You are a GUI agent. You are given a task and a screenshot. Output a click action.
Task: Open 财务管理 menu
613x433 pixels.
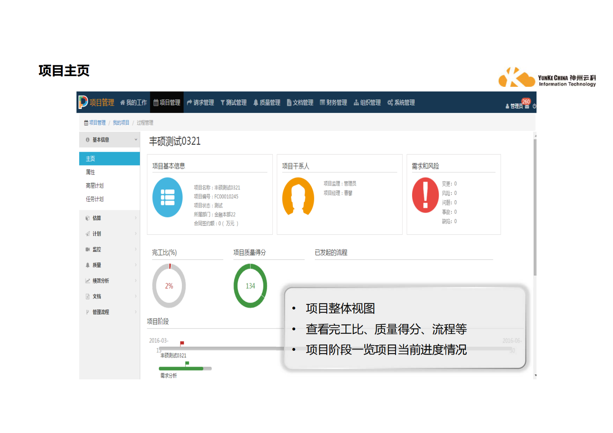tap(333, 103)
